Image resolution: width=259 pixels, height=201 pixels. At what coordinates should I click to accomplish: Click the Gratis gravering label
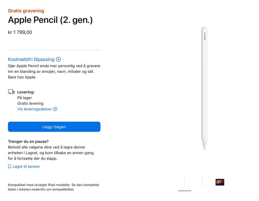pos(26,11)
